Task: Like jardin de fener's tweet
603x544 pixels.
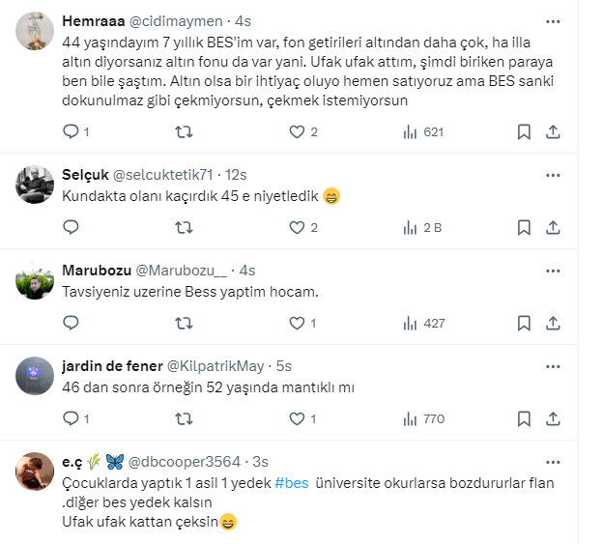Action: pos(298,418)
